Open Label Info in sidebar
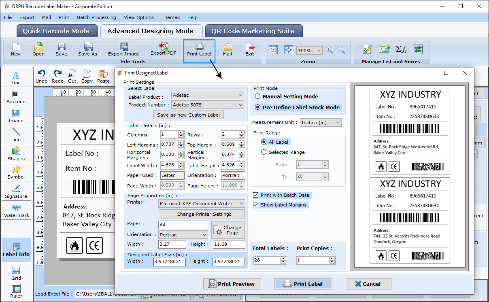 [16, 250]
